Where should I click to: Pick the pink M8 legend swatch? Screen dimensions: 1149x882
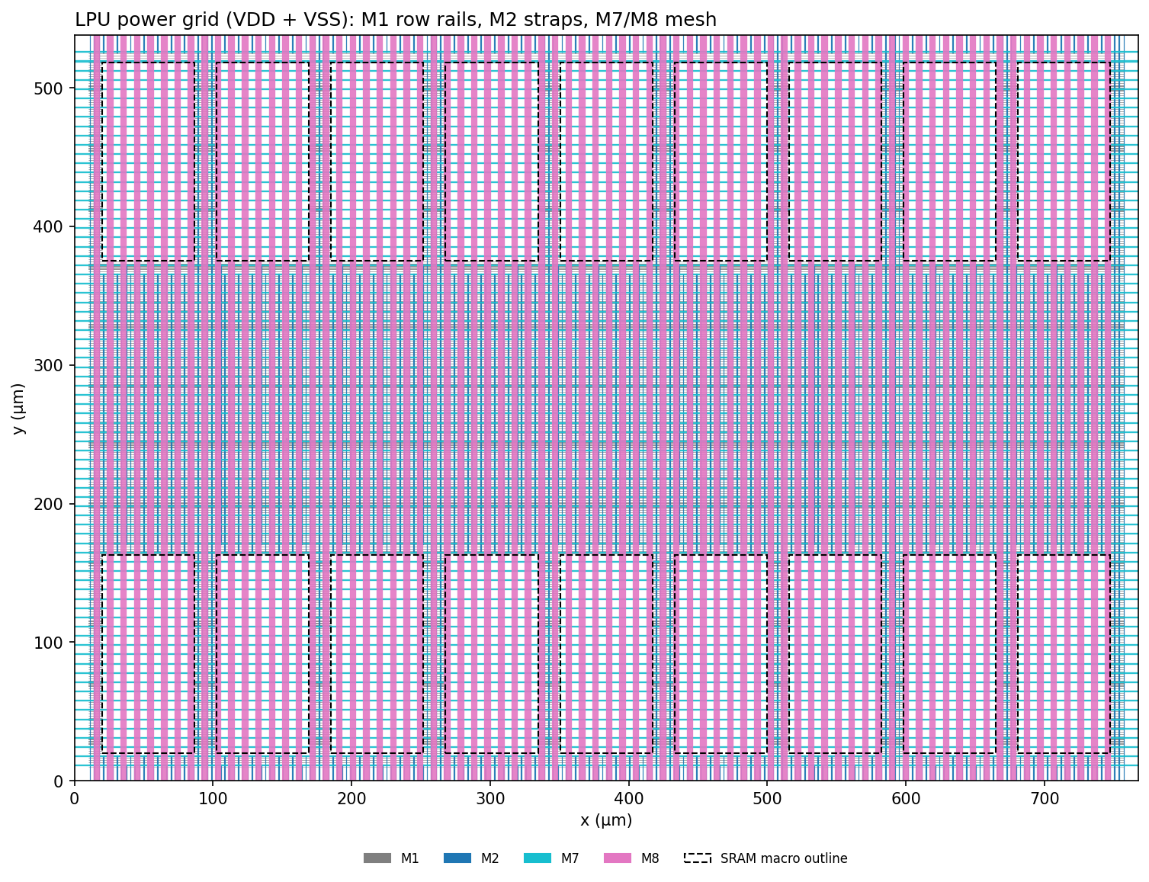pyautogui.click(x=618, y=858)
